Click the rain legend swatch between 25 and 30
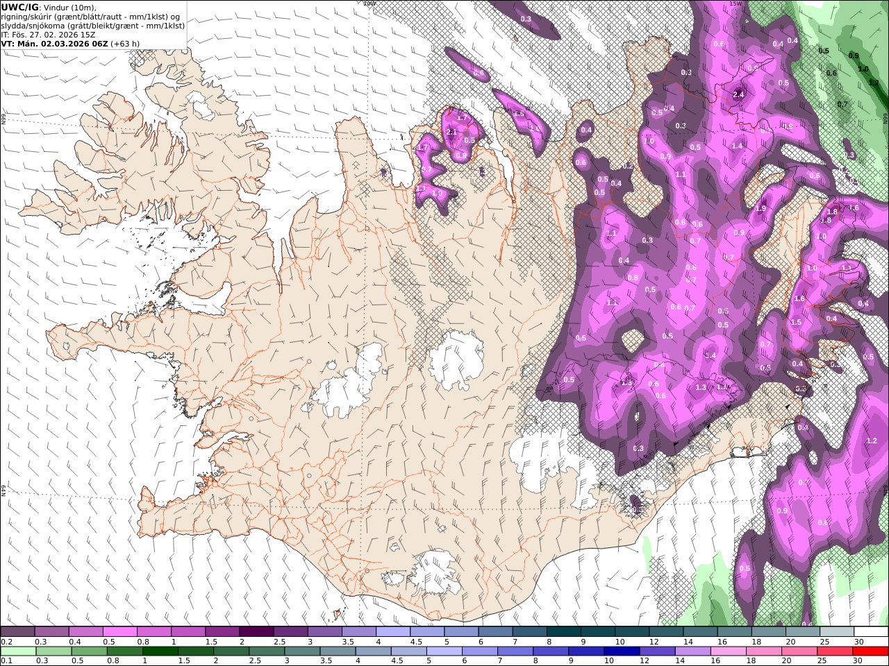The width and height of the screenshot is (889, 666). (835, 651)
